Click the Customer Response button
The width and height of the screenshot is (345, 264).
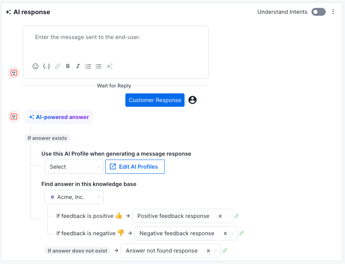coord(155,100)
